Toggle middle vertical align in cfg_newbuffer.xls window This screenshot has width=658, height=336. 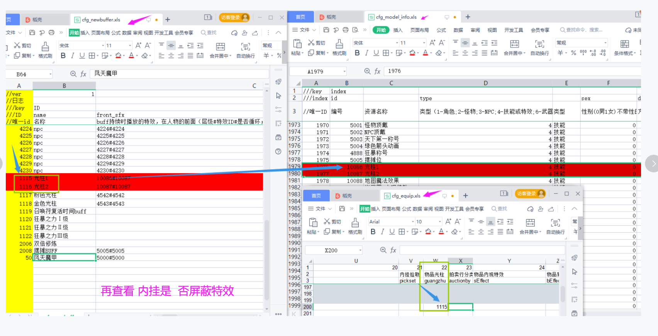pos(171,45)
